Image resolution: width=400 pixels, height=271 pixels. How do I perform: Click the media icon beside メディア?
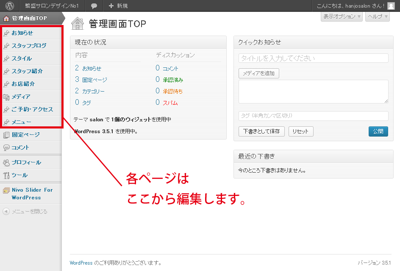(x=6, y=97)
